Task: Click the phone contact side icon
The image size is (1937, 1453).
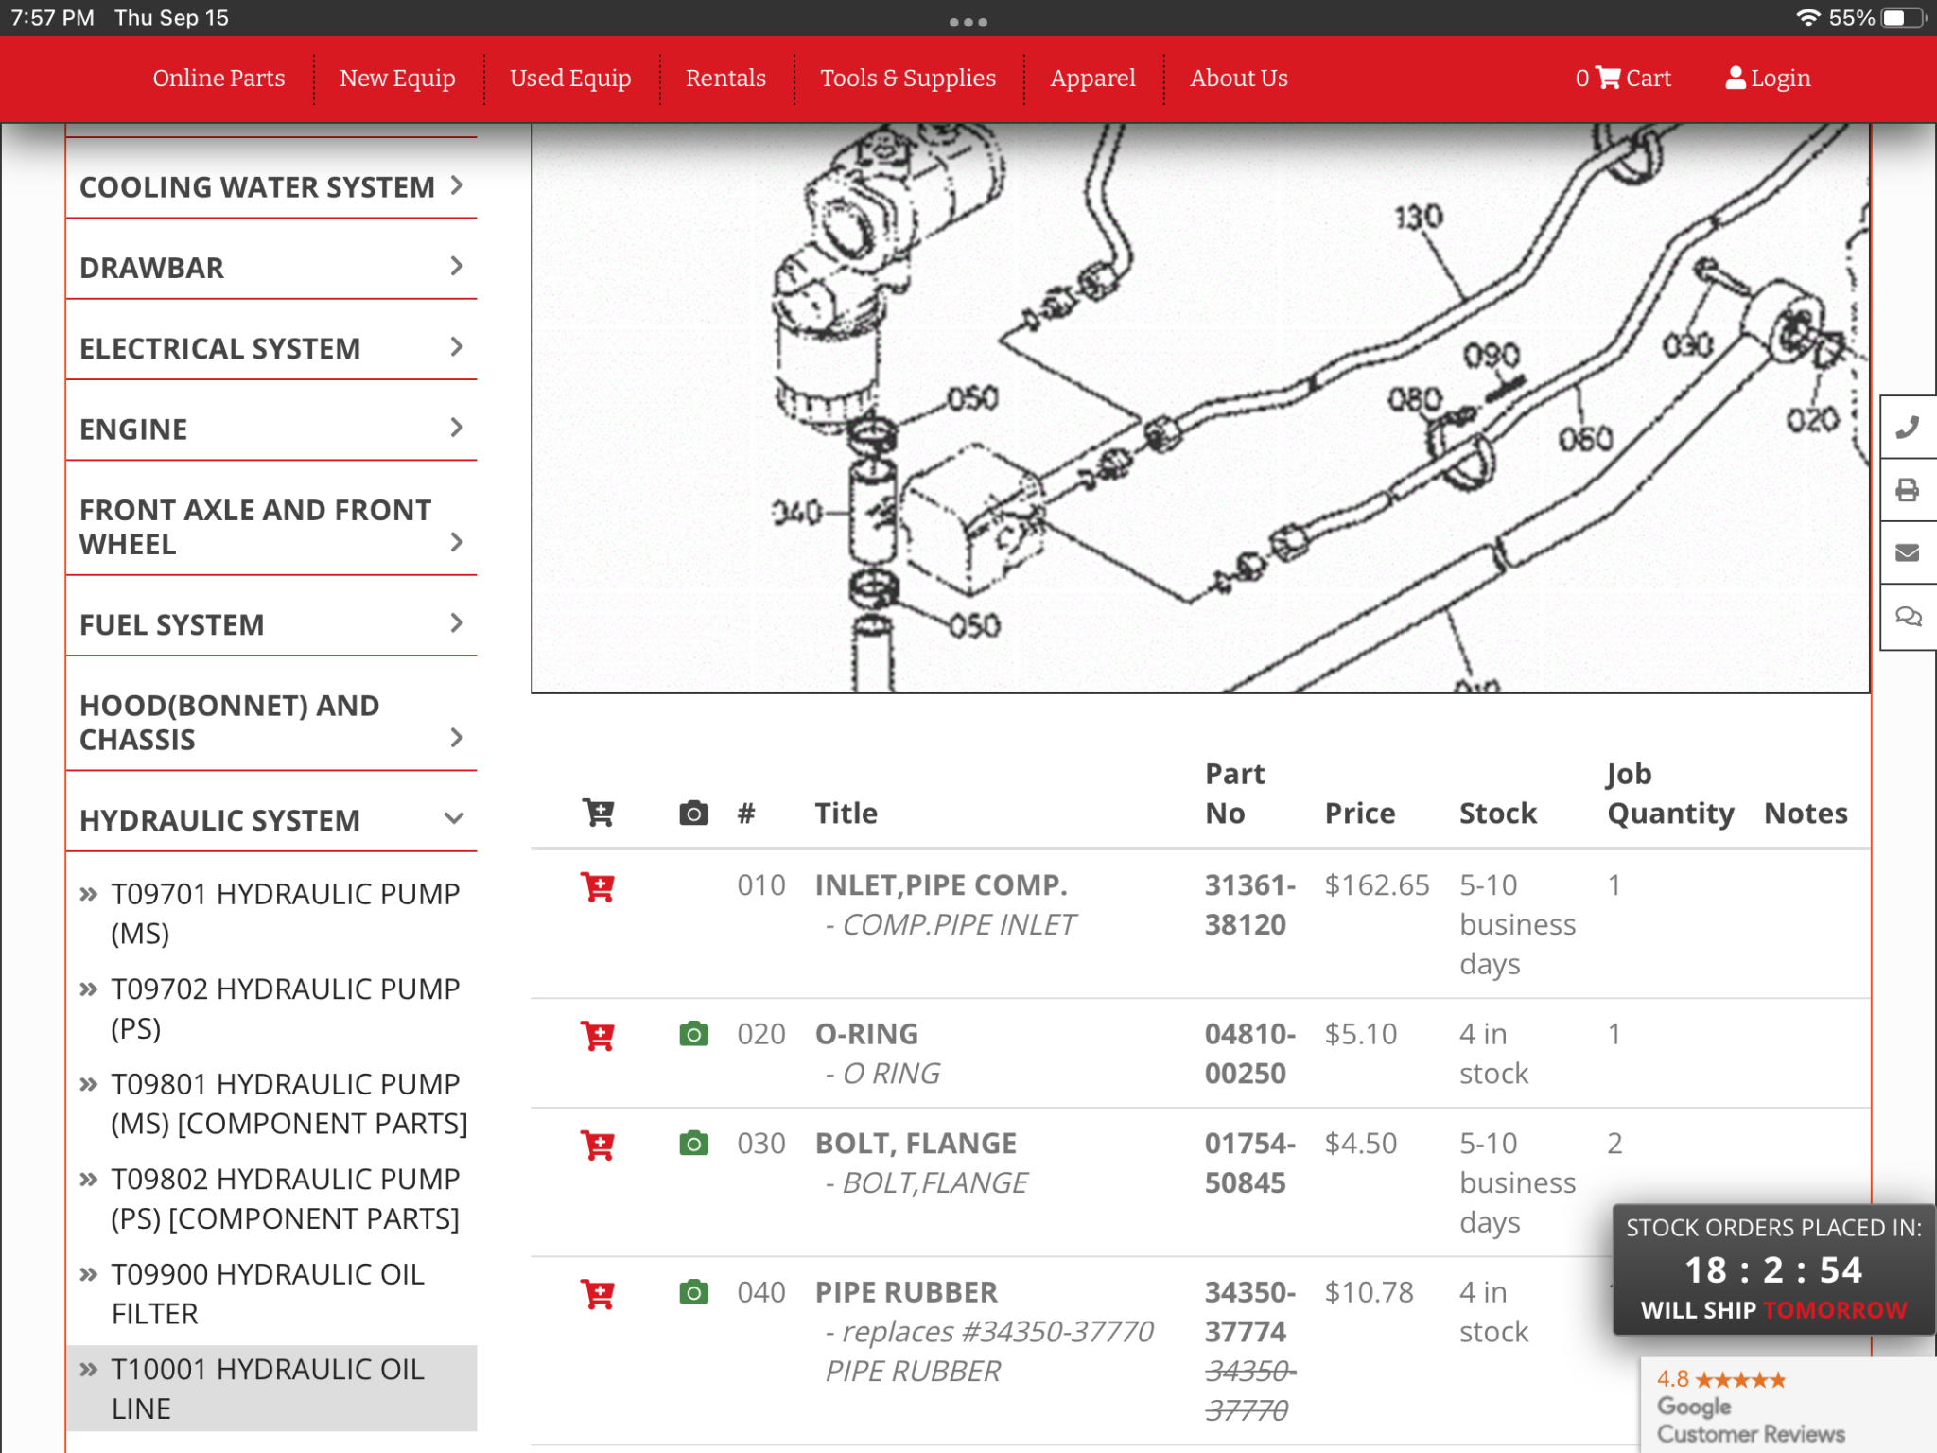Action: [1908, 428]
